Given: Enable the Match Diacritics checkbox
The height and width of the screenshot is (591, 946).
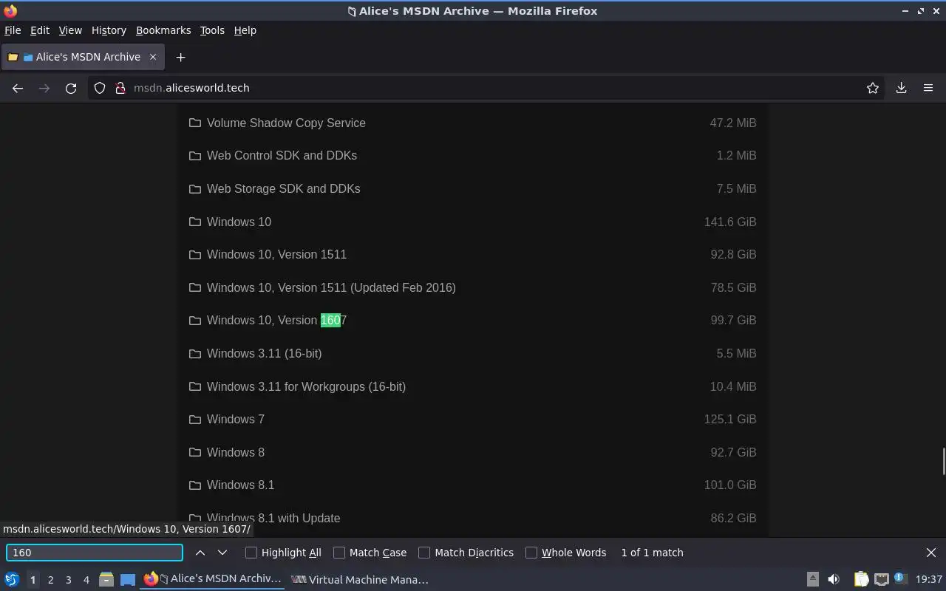Looking at the screenshot, I should pos(424,553).
